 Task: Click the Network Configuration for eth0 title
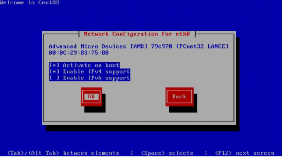[x=137, y=34]
